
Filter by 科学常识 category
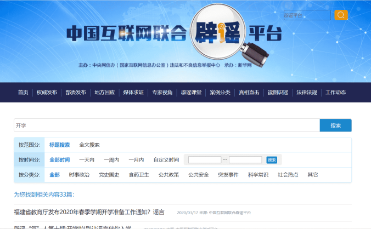point(258,175)
